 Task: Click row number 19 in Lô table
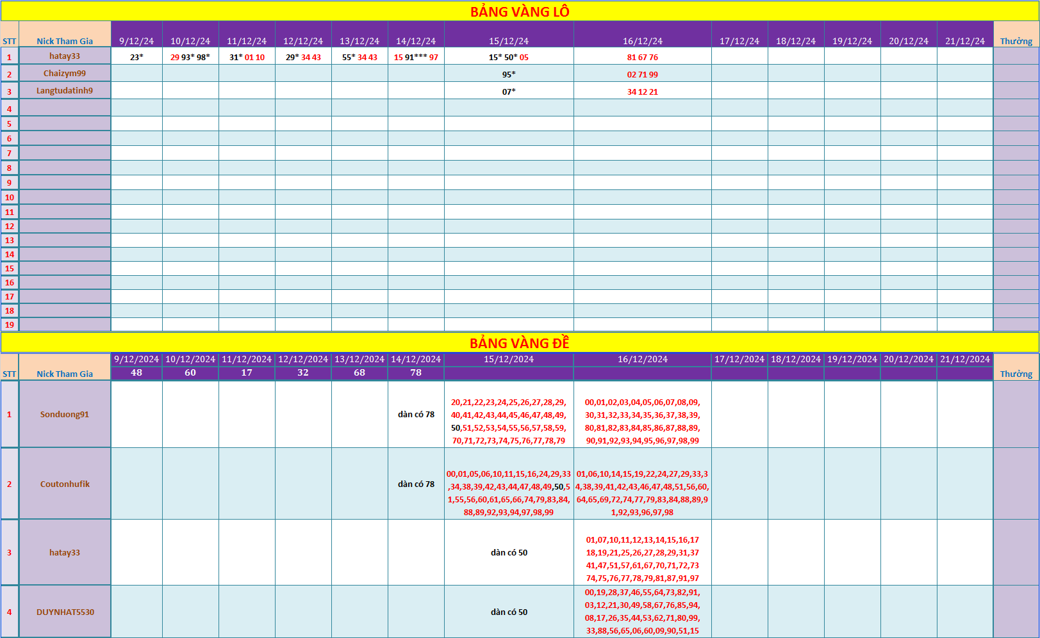click(10, 324)
